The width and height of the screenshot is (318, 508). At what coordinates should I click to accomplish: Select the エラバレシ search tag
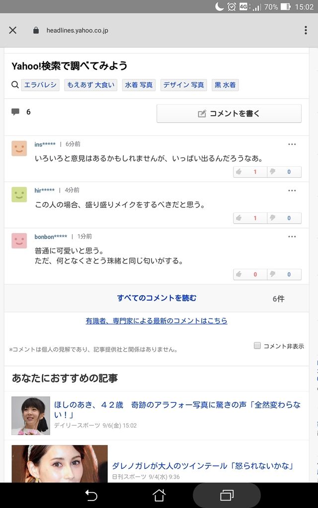[40, 85]
